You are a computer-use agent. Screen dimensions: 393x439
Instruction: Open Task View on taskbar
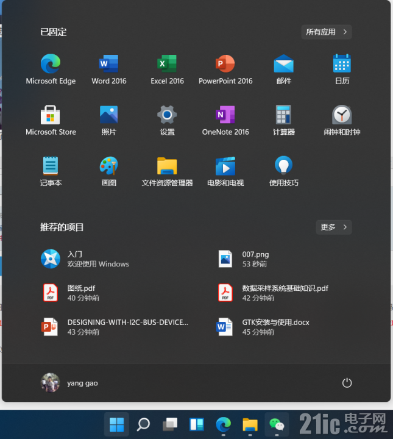tap(170, 424)
